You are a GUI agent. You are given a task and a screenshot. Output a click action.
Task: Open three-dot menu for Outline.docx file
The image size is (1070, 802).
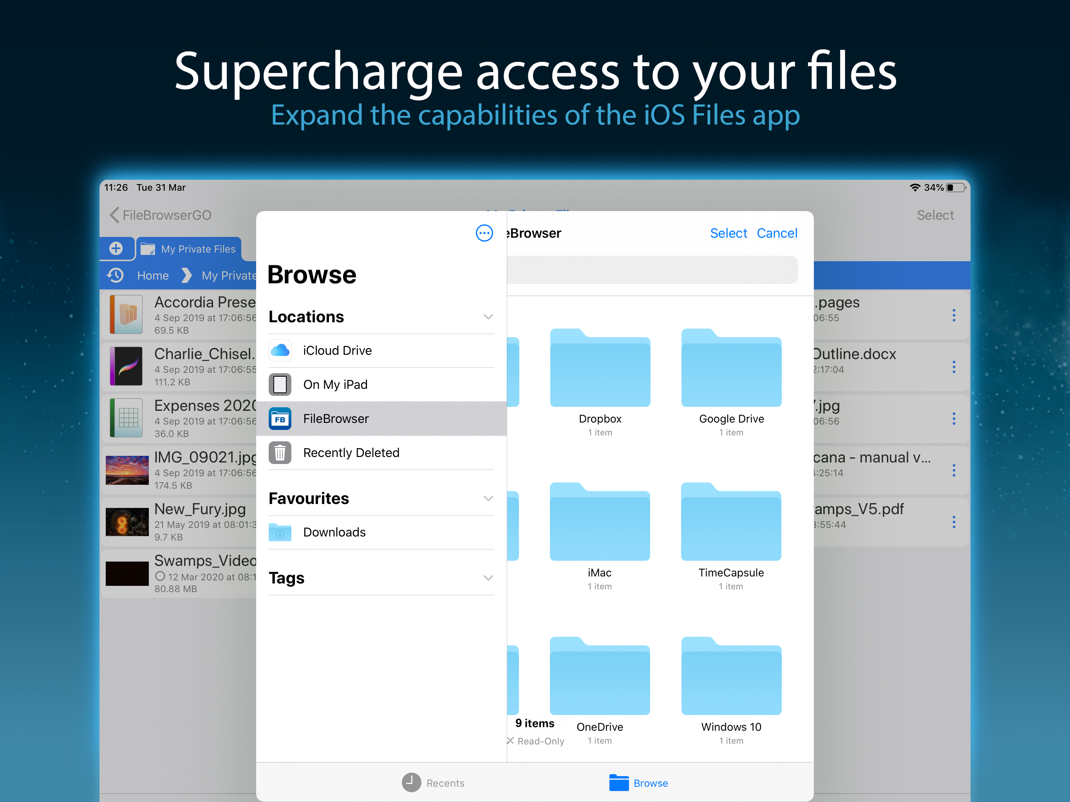click(953, 367)
